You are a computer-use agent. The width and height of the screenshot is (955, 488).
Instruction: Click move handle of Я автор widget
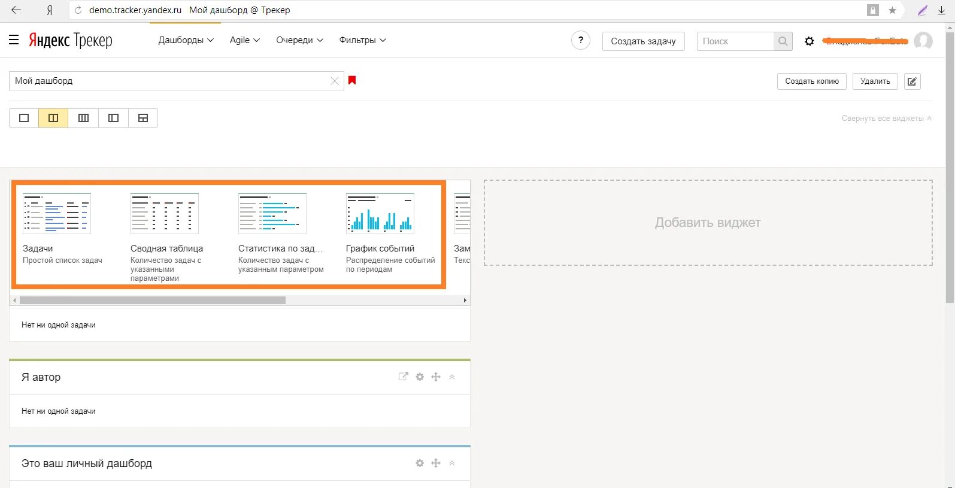(x=436, y=377)
